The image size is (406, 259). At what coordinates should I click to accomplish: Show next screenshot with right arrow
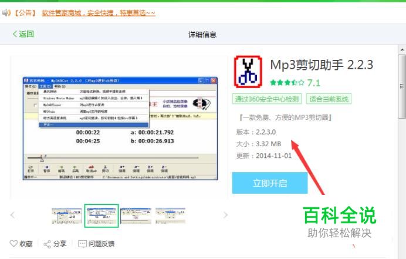coord(225,215)
